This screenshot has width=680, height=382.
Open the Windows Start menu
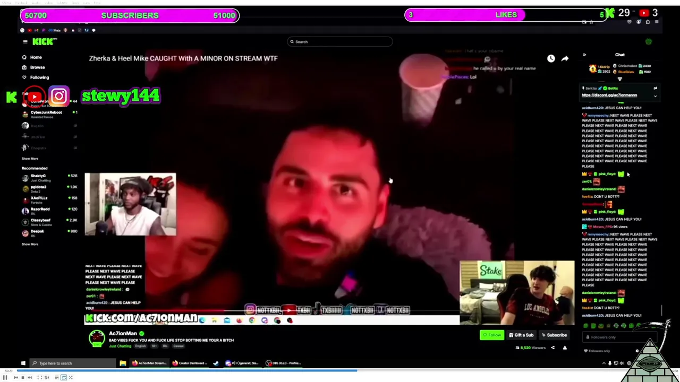coord(23,363)
